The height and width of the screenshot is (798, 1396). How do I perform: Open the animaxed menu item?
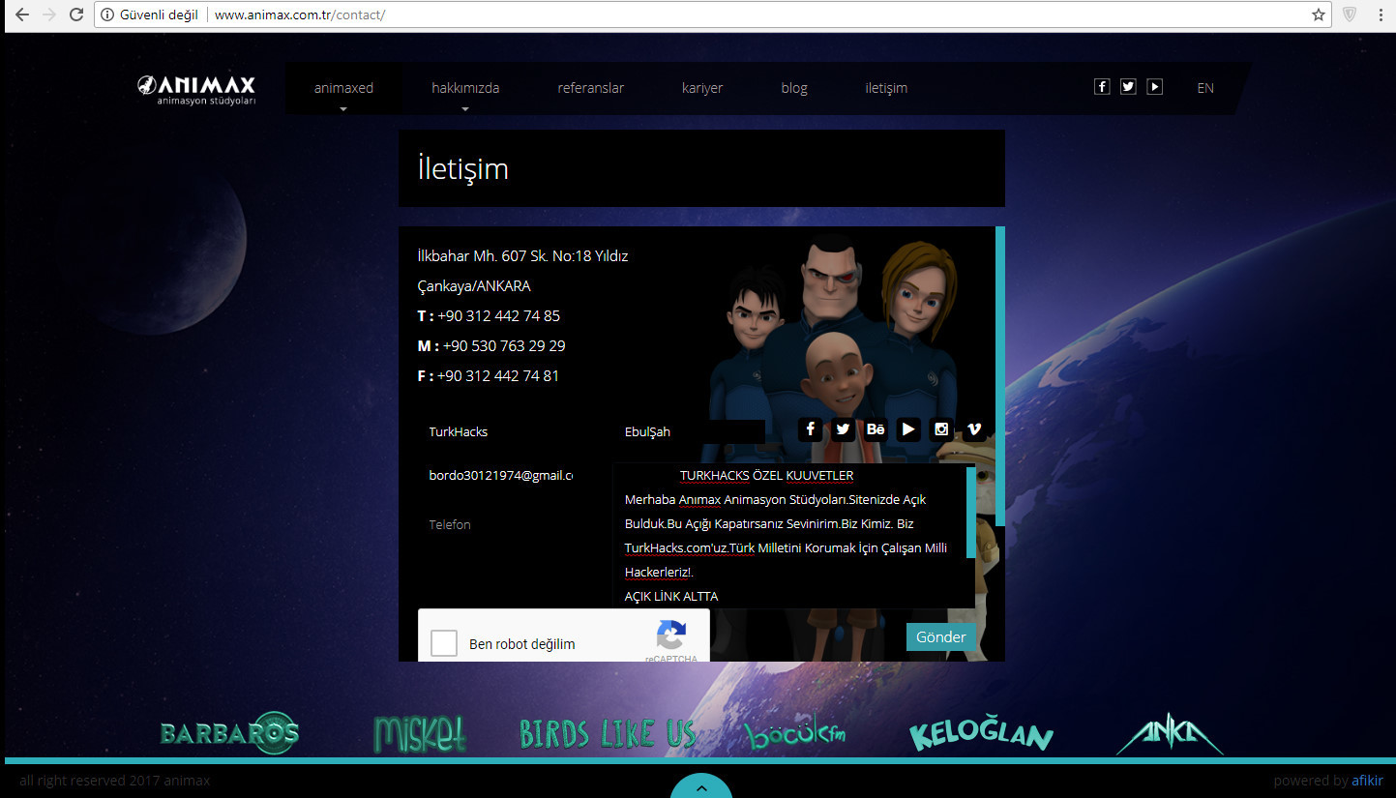343,88
